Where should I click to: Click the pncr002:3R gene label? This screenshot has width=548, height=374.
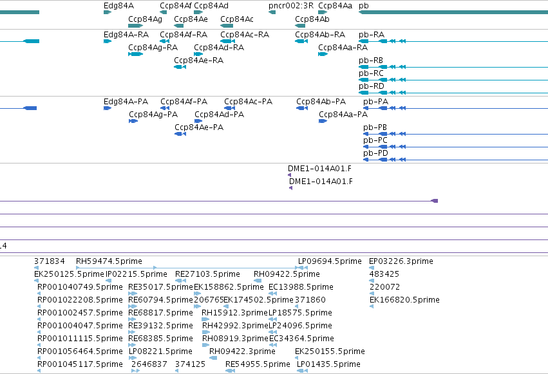[291, 6]
